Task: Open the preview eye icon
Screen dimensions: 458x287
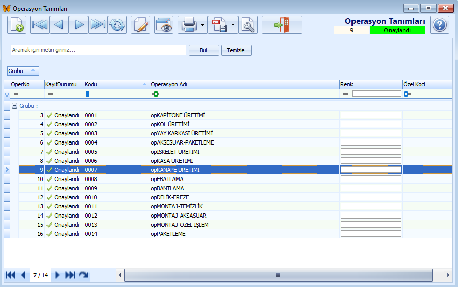Action: (164, 25)
